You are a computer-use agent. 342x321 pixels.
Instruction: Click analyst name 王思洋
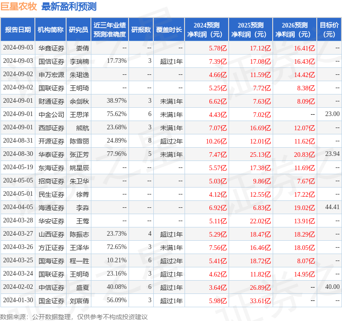79,115
